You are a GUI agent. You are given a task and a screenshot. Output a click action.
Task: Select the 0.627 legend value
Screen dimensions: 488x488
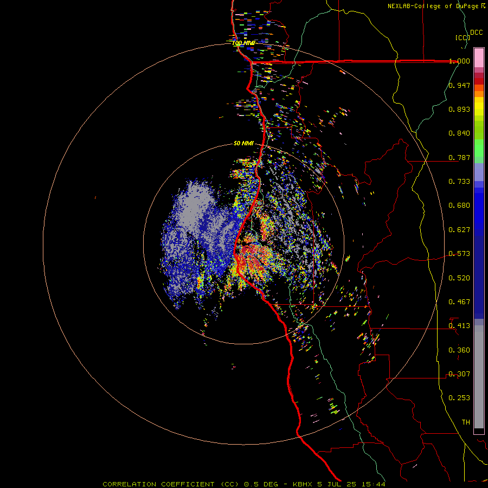coord(459,230)
